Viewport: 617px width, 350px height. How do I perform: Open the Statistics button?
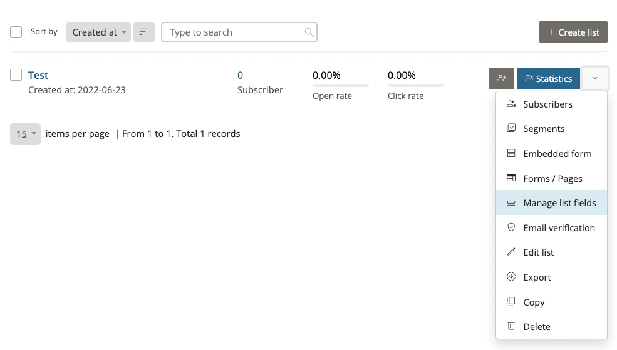pyautogui.click(x=548, y=79)
